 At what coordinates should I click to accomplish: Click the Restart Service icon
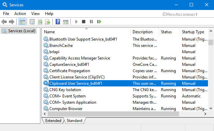(x=99, y=22)
